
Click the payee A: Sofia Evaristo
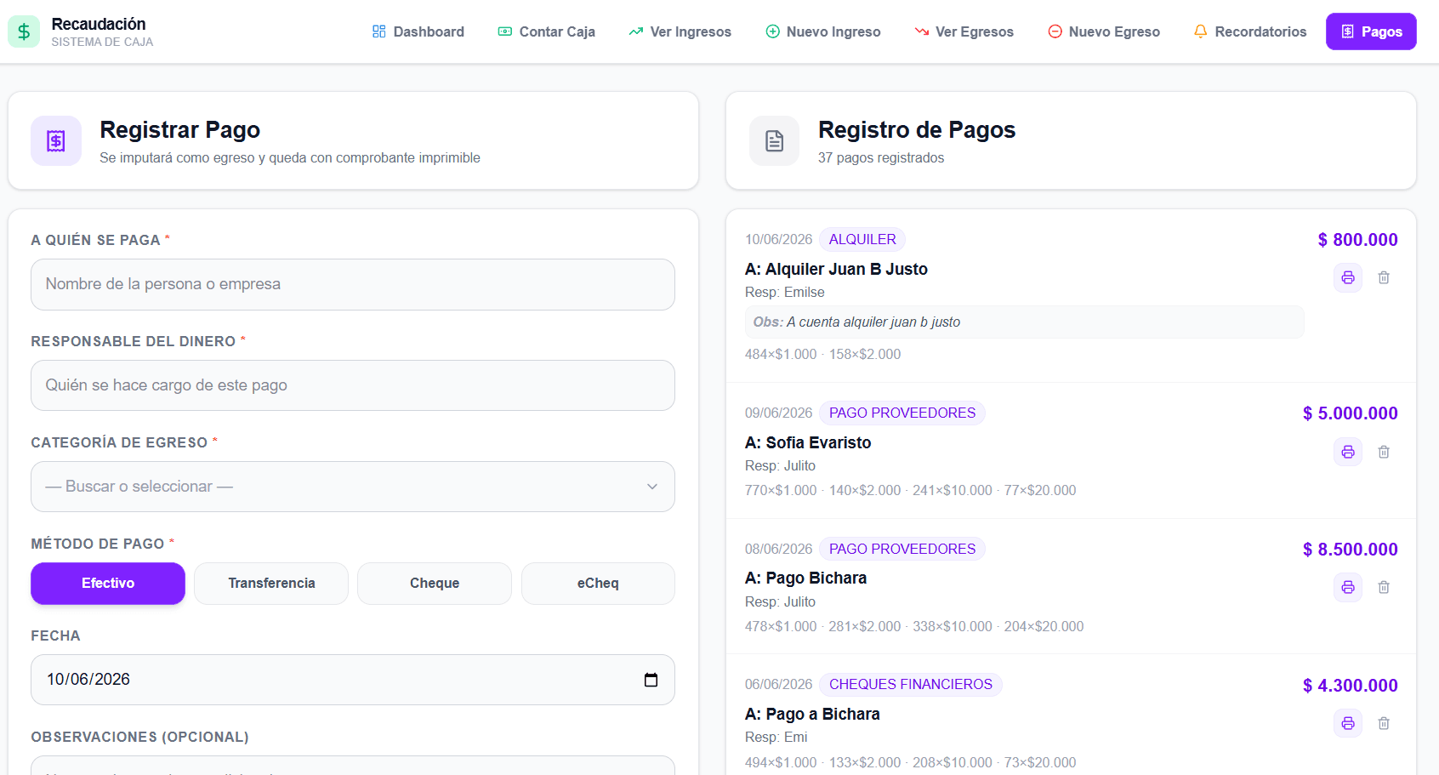tap(808, 443)
